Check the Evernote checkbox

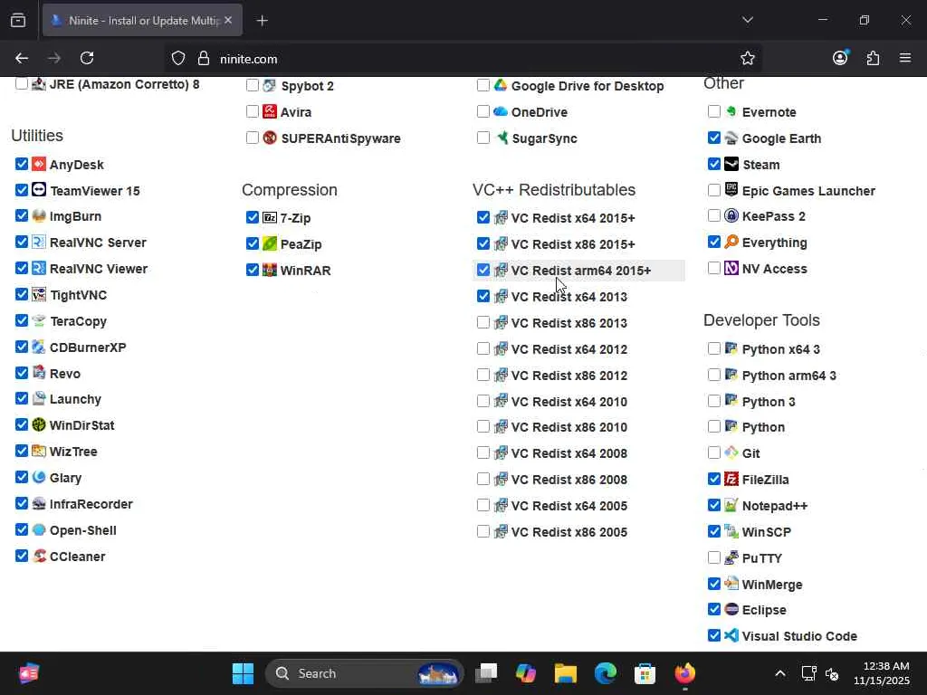coord(714,111)
